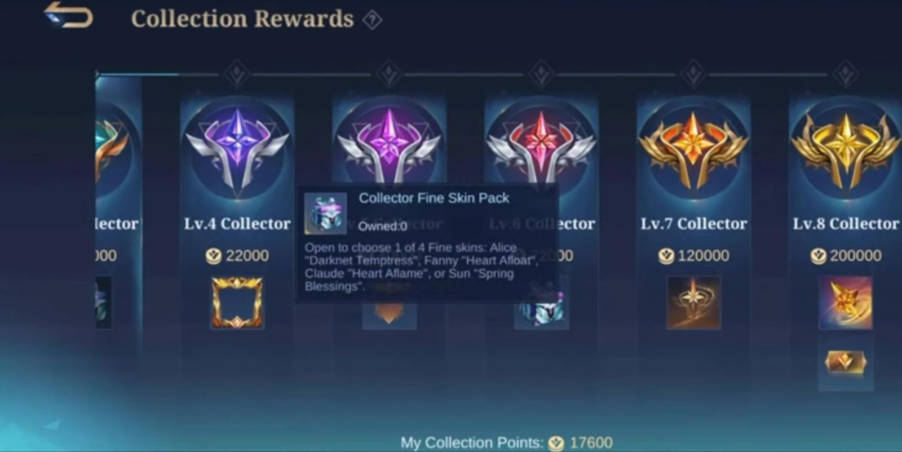Select the Lv.4 Collector purple emblem
The width and height of the screenshot is (902, 452).
point(237,149)
